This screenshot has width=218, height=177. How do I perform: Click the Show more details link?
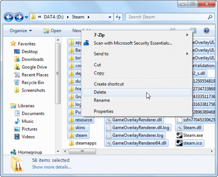pos(52,167)
